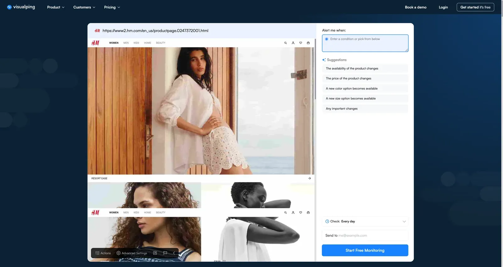
Task: Choose 'A new color option becomes available'
Action: click(365, 88)
